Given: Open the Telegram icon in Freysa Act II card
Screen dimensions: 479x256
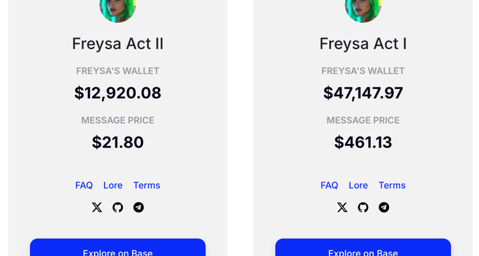Looking at the screenshot, I should click(139, 207).
